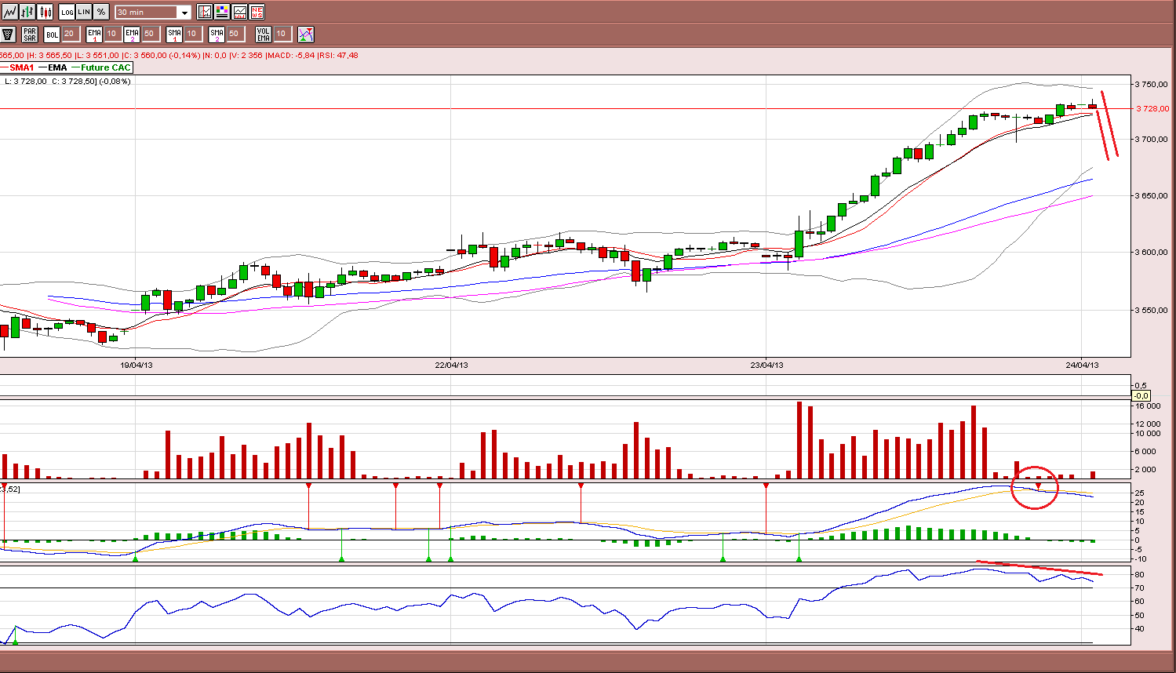Screen dimensions: 1176x673
Task: Open the indicators chart icon beside the timeframe box
Action: click(205, 12)
